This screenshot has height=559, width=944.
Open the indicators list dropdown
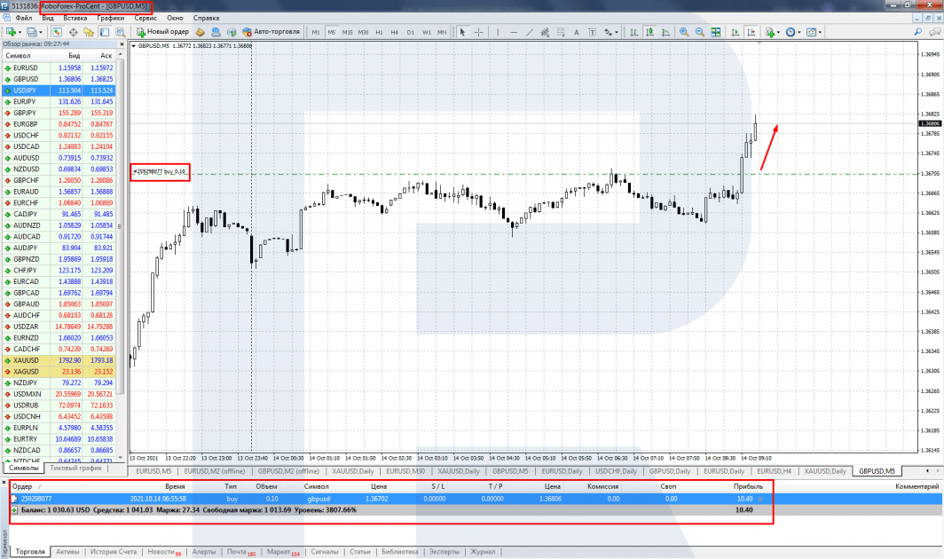(x=773, y=32)
